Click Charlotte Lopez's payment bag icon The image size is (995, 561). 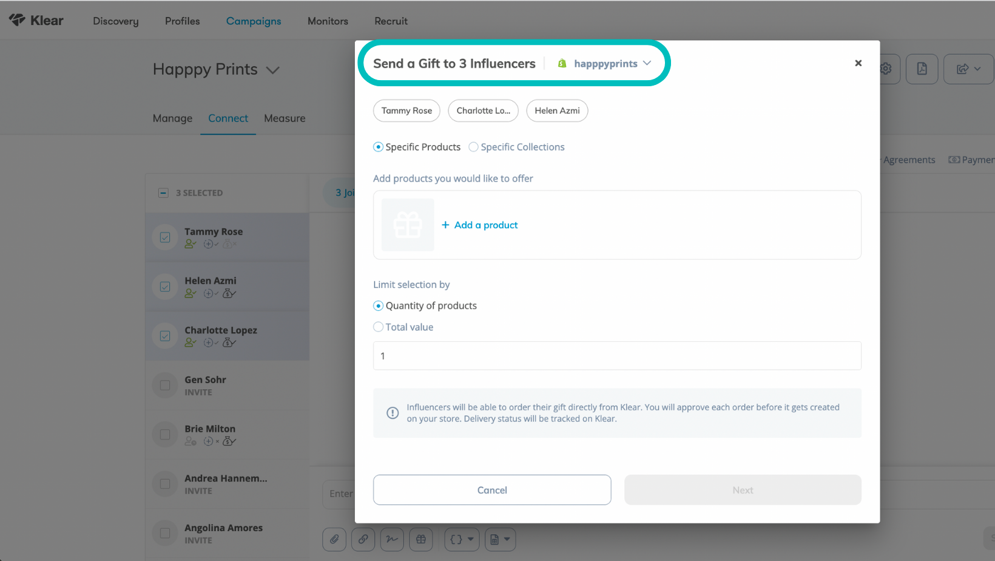point(229,342)
